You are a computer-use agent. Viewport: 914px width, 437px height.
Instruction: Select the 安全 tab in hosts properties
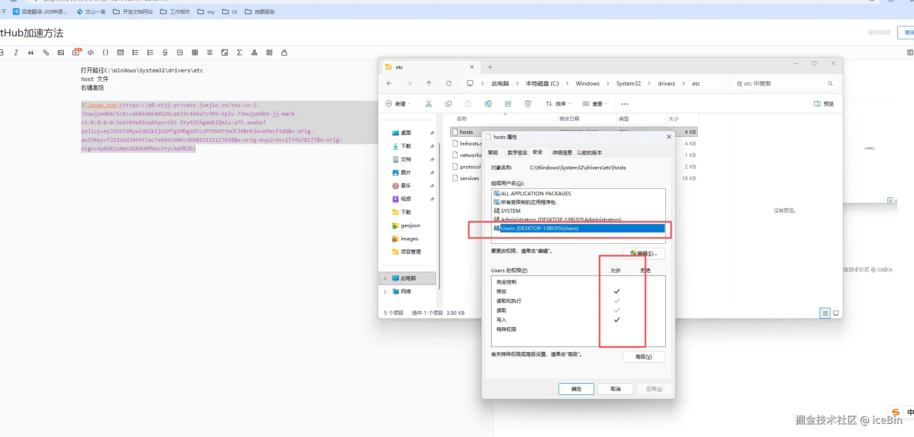pos(537,152)
